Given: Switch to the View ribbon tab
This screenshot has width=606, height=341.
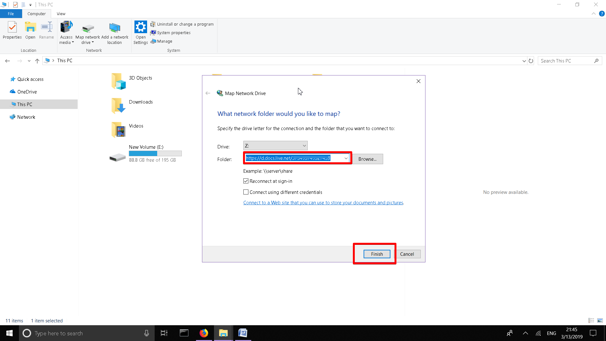Looking at the screenshot, I should pyautogui.click(x=61, y=14).
